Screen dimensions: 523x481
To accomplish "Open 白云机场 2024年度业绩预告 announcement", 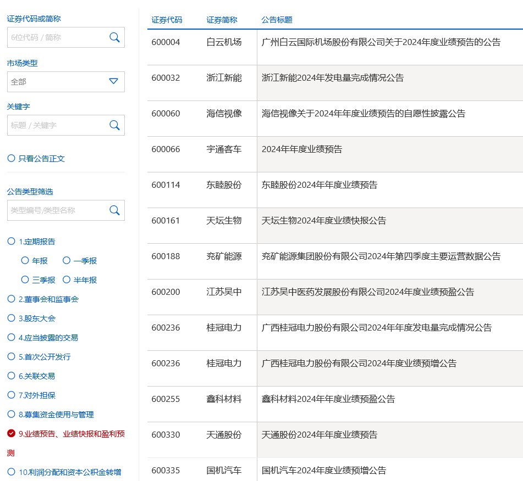I will [381, 42].
